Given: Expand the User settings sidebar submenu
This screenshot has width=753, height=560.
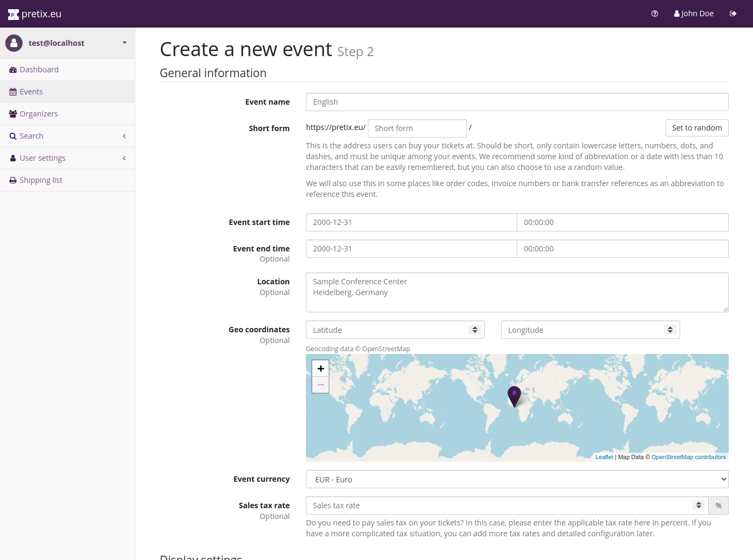Looking at the screenshot, I should [124, 158].
